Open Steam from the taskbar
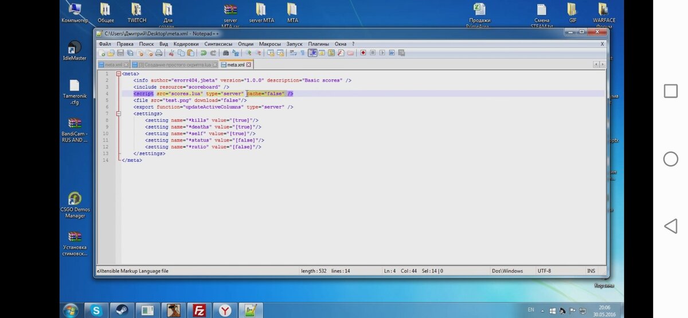 coord(122,311)
